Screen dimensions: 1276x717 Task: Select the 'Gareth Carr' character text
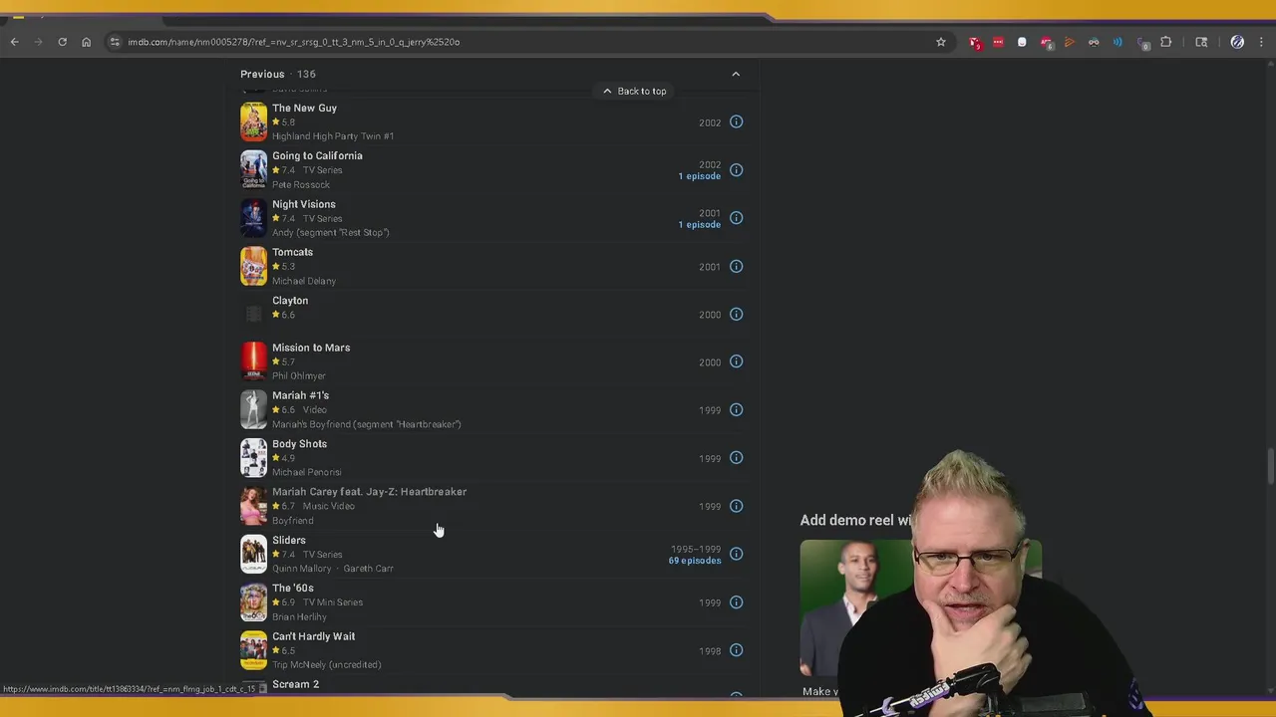pos(368,569)
